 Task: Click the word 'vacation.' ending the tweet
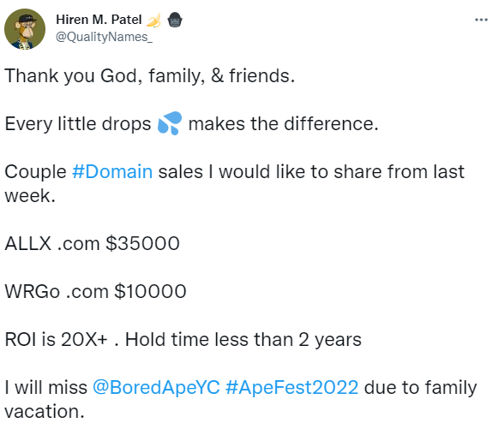(x=45, y=411)
